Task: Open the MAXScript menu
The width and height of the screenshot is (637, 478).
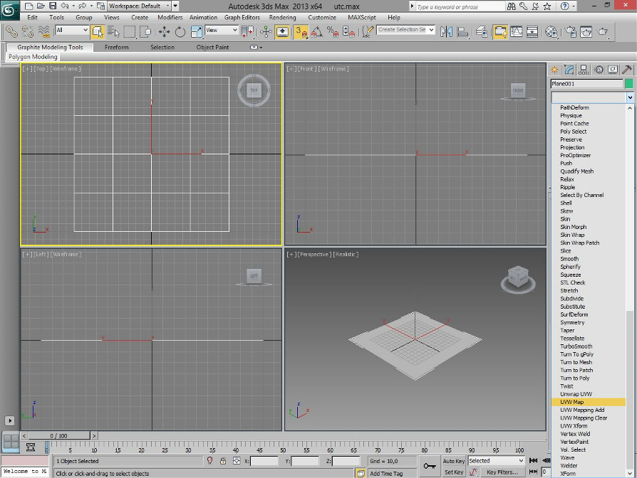Action: tap(361, 18)
